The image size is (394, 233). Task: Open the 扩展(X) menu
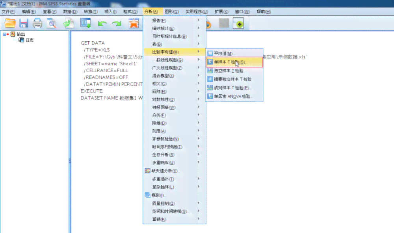pyautogui.click(x=221, y=11)
